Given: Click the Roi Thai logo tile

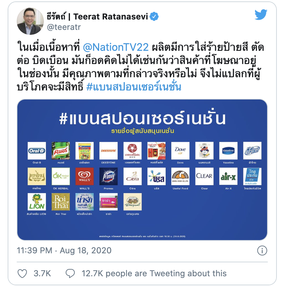Looking at the screenshot, I should click(x=61, y=202).
